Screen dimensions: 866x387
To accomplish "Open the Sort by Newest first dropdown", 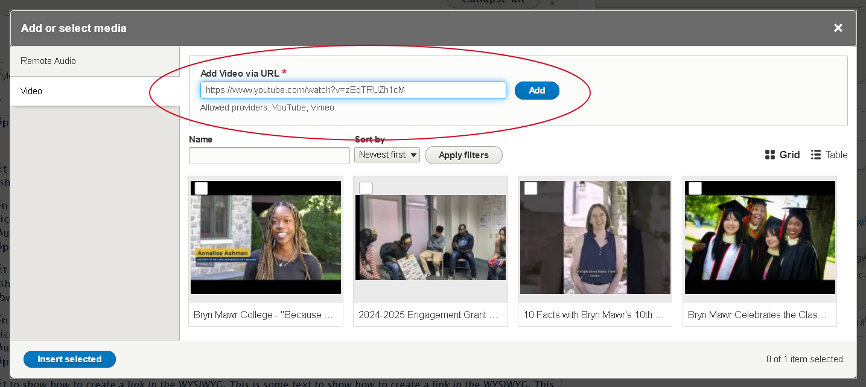I will [387, 155].
